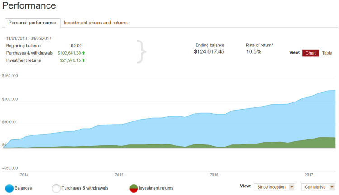Click the Investment returns amount $21,976.15

point(70,60)
